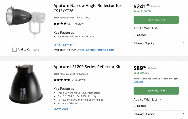Add the Narrow Angle Reflector to cart
The height and width of the screenshot is (119, 188).
click(156, 20)
